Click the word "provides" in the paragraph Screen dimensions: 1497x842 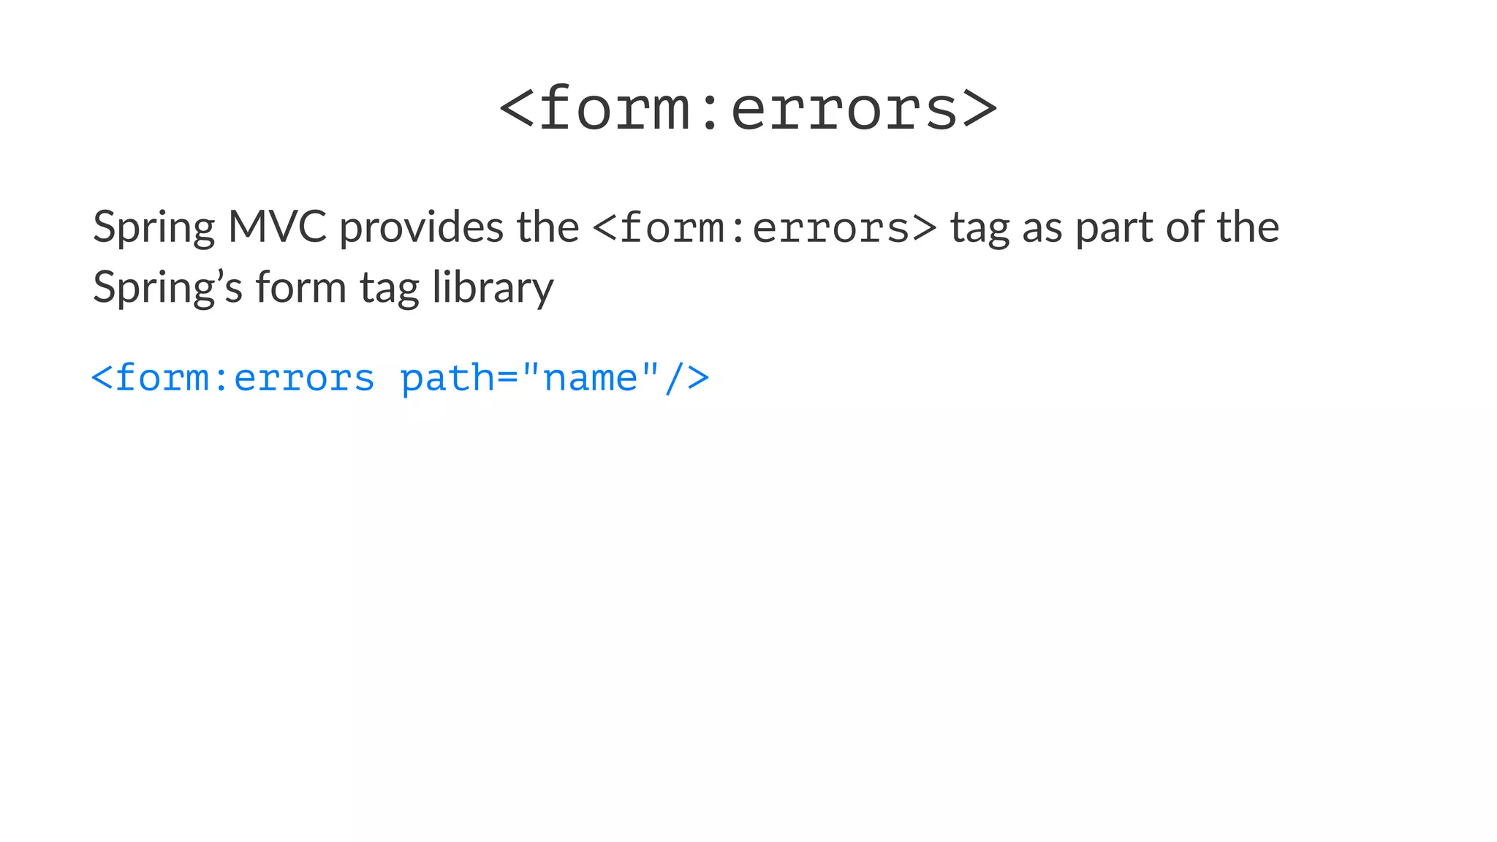(421, 228)
